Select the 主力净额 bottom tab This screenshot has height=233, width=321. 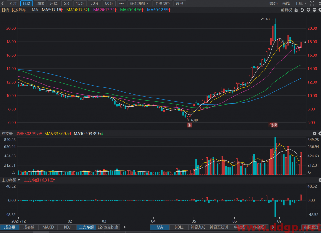(x=87, y=227)
